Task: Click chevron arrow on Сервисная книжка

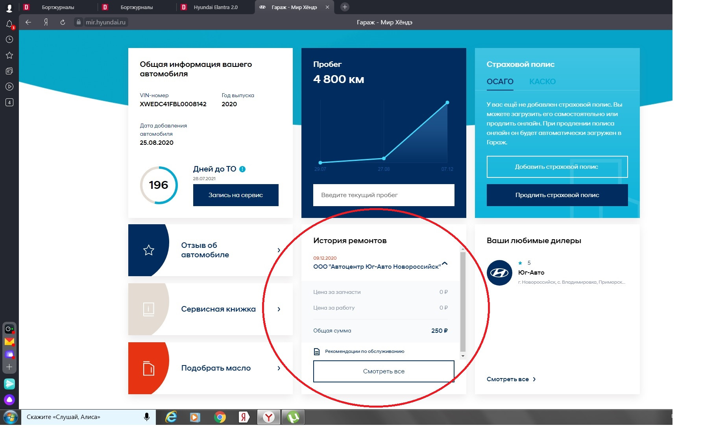Action: pyautogui.click(x=279, y=309)
